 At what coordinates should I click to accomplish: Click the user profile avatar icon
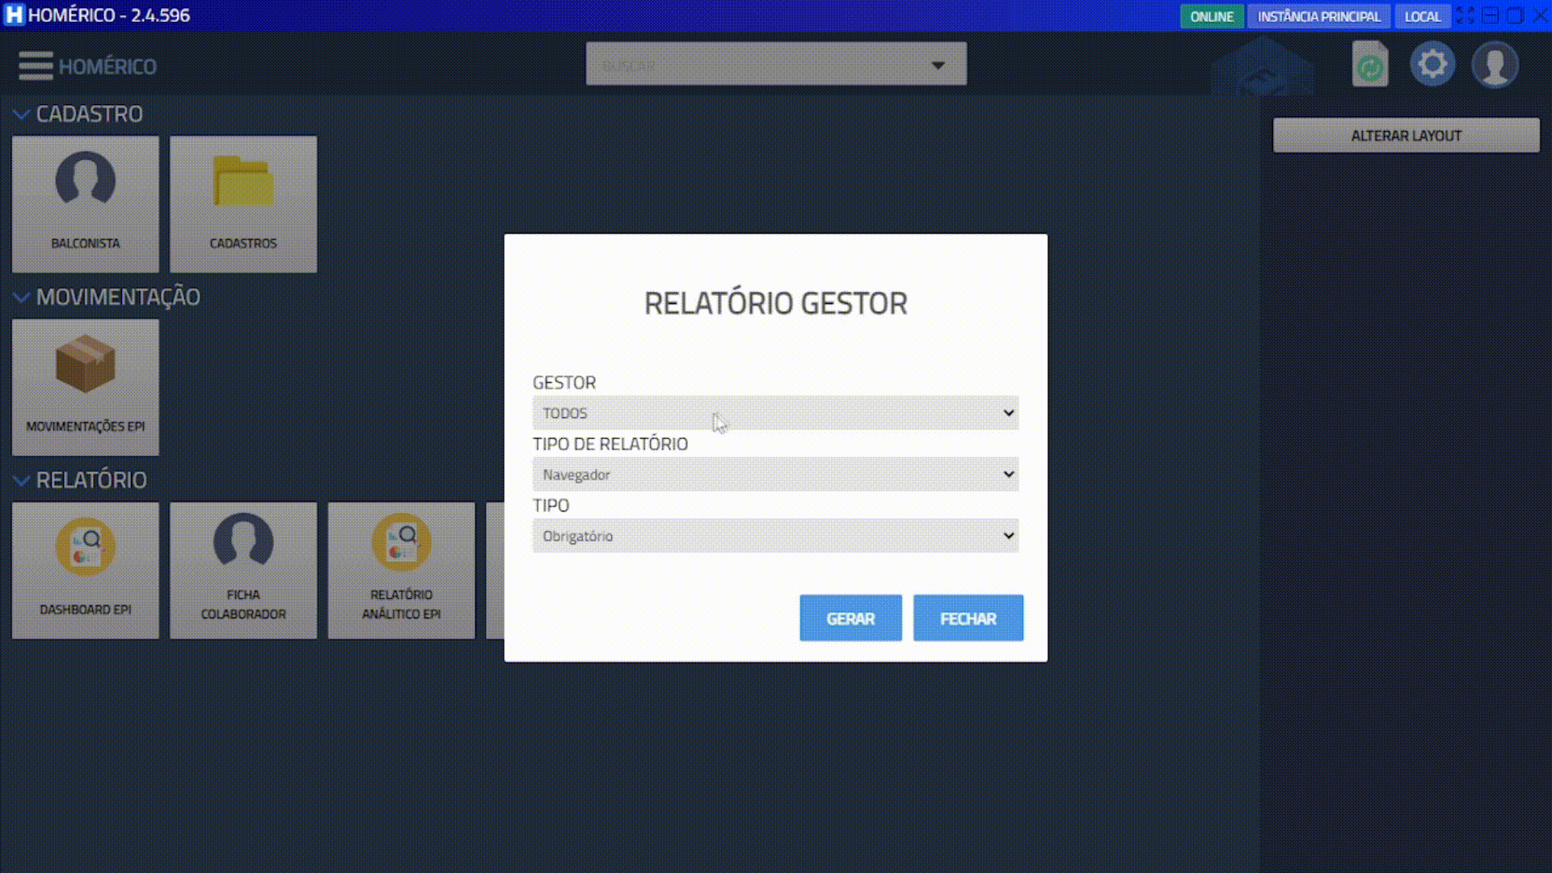pyautogui.click(x=1495, y=65)
